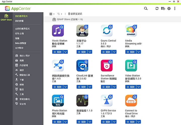
Task: Open Photo Station with 開啟 button
Action: pos(58,122)
